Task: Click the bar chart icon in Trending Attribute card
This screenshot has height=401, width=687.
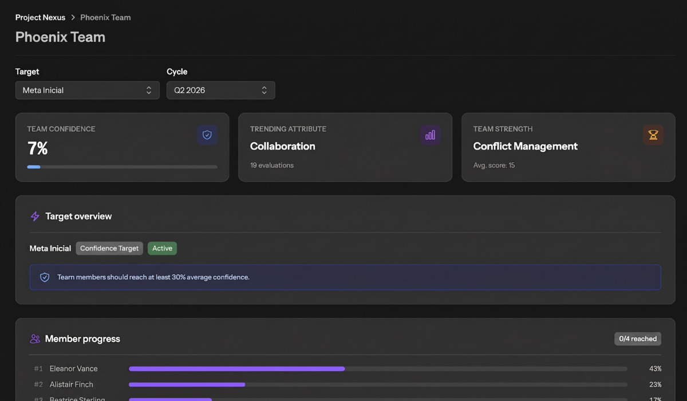Action: pyautogui.click(x=430, y=135)
